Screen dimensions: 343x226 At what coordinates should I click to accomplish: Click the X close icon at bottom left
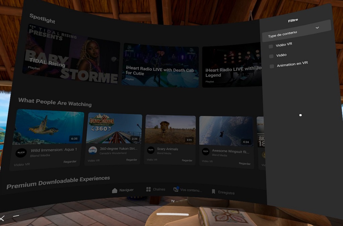[x=2, y=218]
